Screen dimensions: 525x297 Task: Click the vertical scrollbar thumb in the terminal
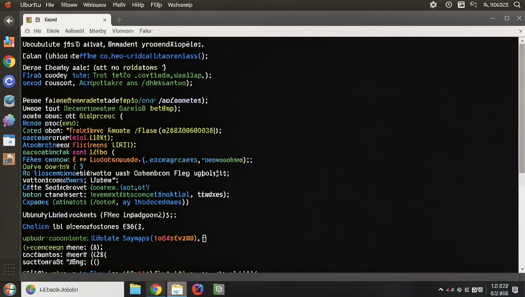522,108
